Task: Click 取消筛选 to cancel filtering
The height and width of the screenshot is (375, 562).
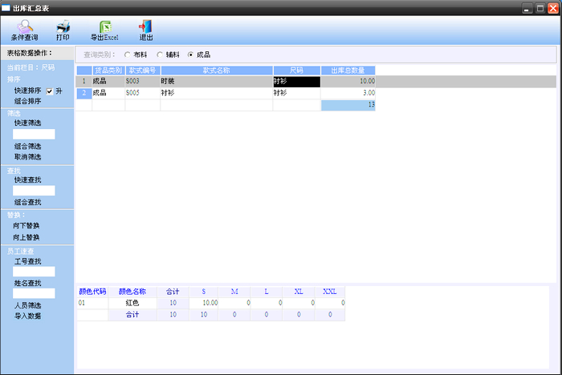Action: click(28, 157)
